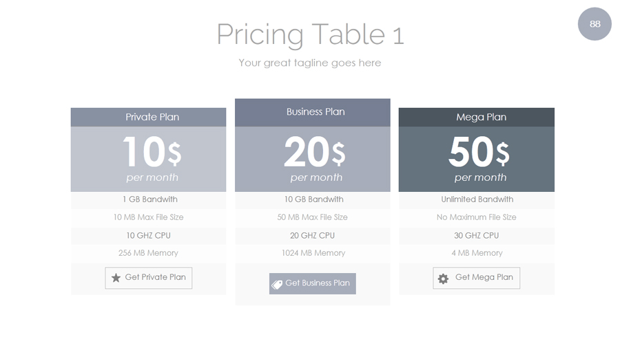Click the star icon on Private Plan button
This screenshot has width=620, height=348.
[x=116, y=278]
